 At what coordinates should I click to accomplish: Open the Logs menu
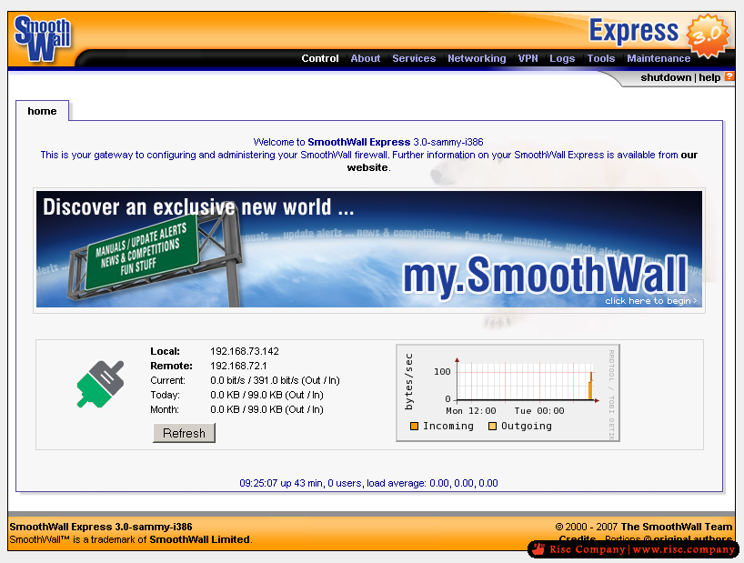[x=562, y=58]
